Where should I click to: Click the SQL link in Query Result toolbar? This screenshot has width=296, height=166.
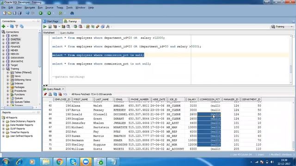(x=65, y=94)
